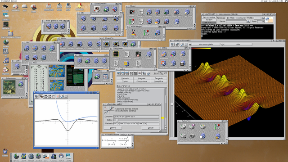Launch the ElasticDreams program icon
Viewport: 288px width, 162px height.
click(97, 9)
